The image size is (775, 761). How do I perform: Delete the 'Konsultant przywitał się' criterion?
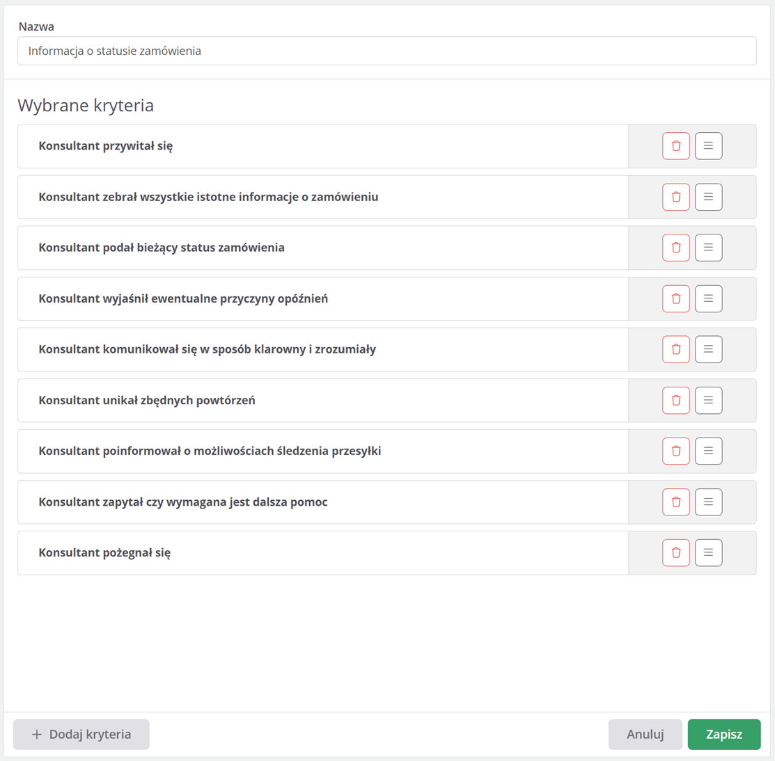click(x=675, y=146)
